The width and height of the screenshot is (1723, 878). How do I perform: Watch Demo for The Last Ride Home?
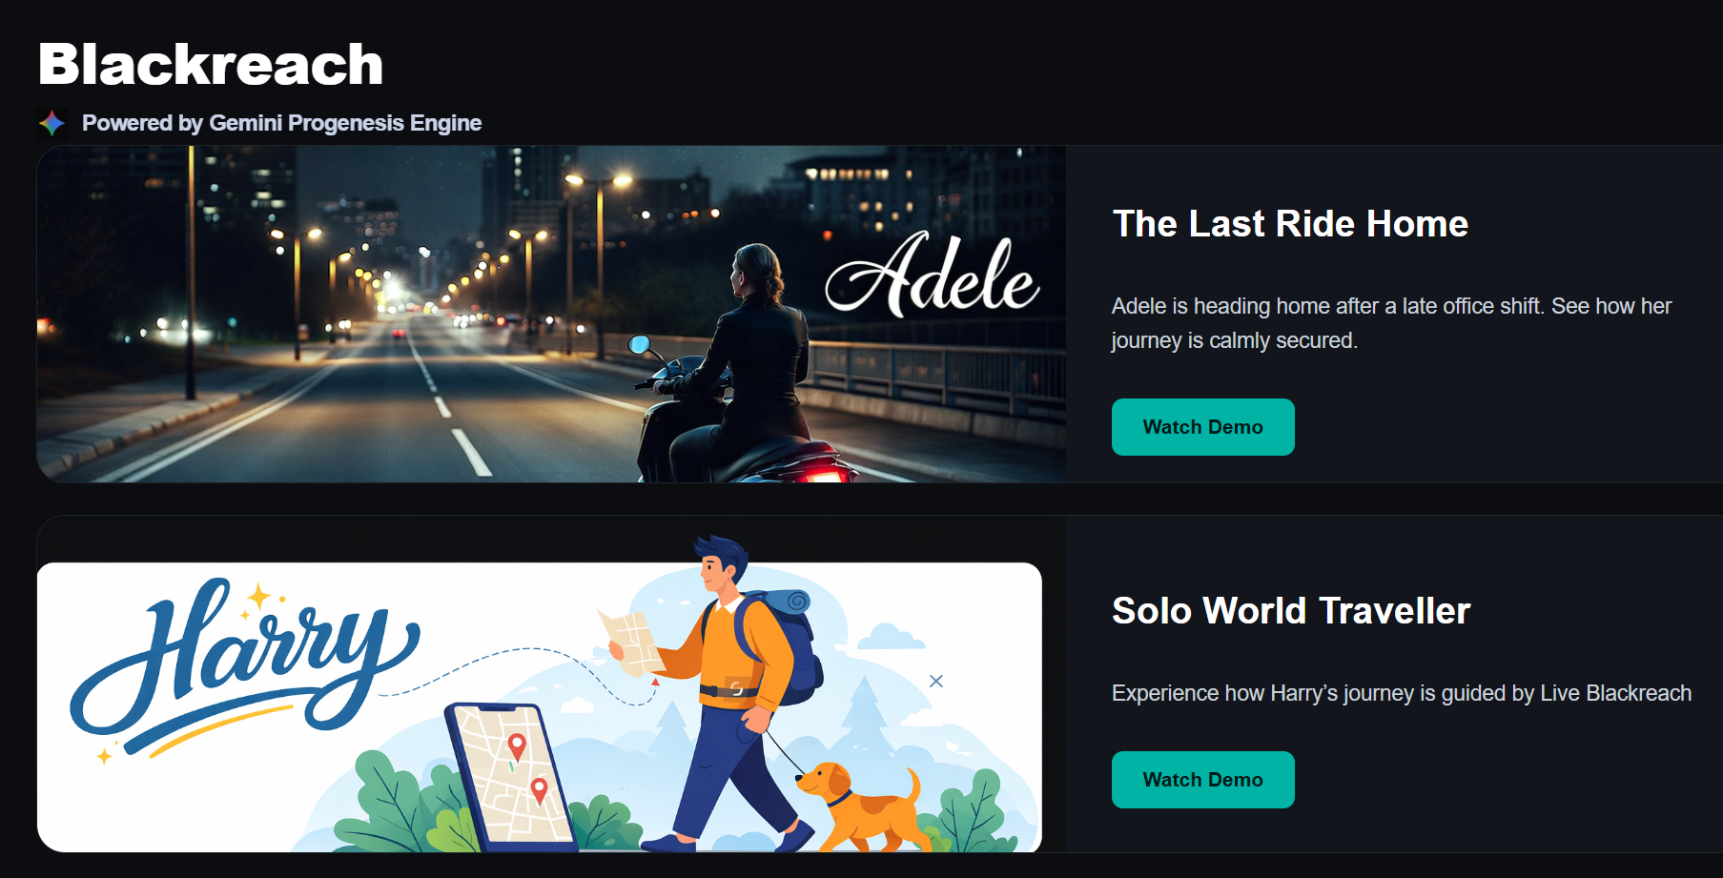[1202, 427]
